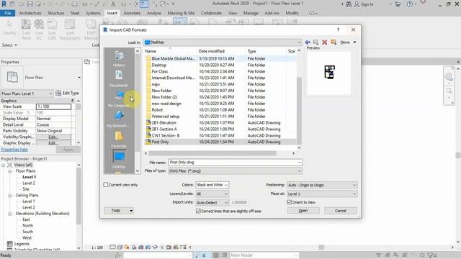This screenshot has width=461, height=259.
Task: Open the Files of type dropdown
Action: [x=236, y=171]
